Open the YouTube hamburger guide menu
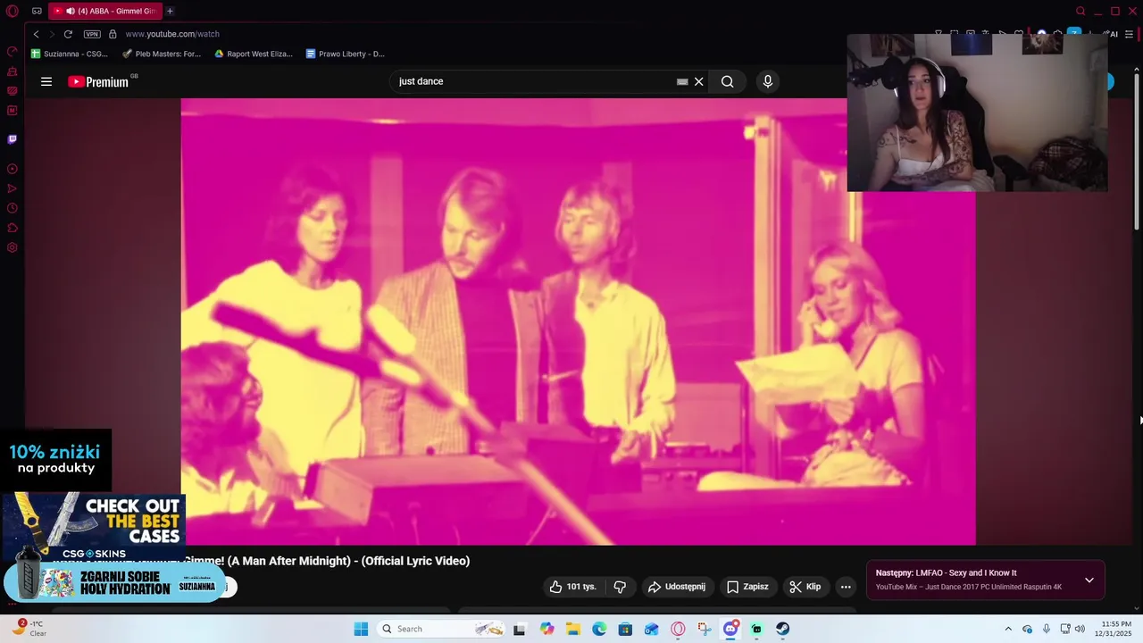Viewport: 1143px width, 643px height. (46, 81)
